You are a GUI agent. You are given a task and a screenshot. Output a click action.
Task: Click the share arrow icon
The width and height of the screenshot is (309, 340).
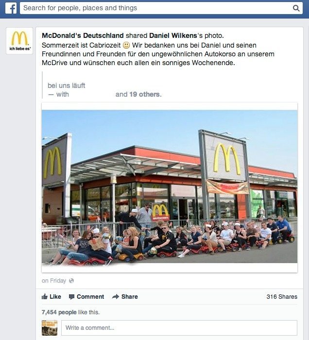coord(116,296)
